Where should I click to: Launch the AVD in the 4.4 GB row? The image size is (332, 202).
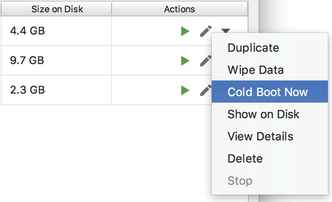185,31
